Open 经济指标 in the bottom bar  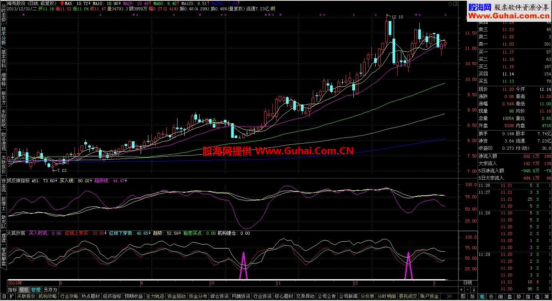click(x=112, y=296)
